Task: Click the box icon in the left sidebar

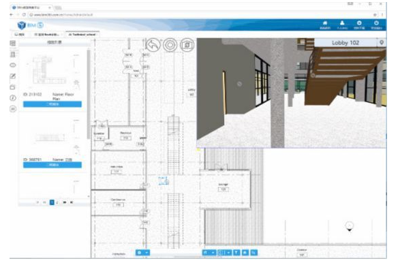Action: 13,87
